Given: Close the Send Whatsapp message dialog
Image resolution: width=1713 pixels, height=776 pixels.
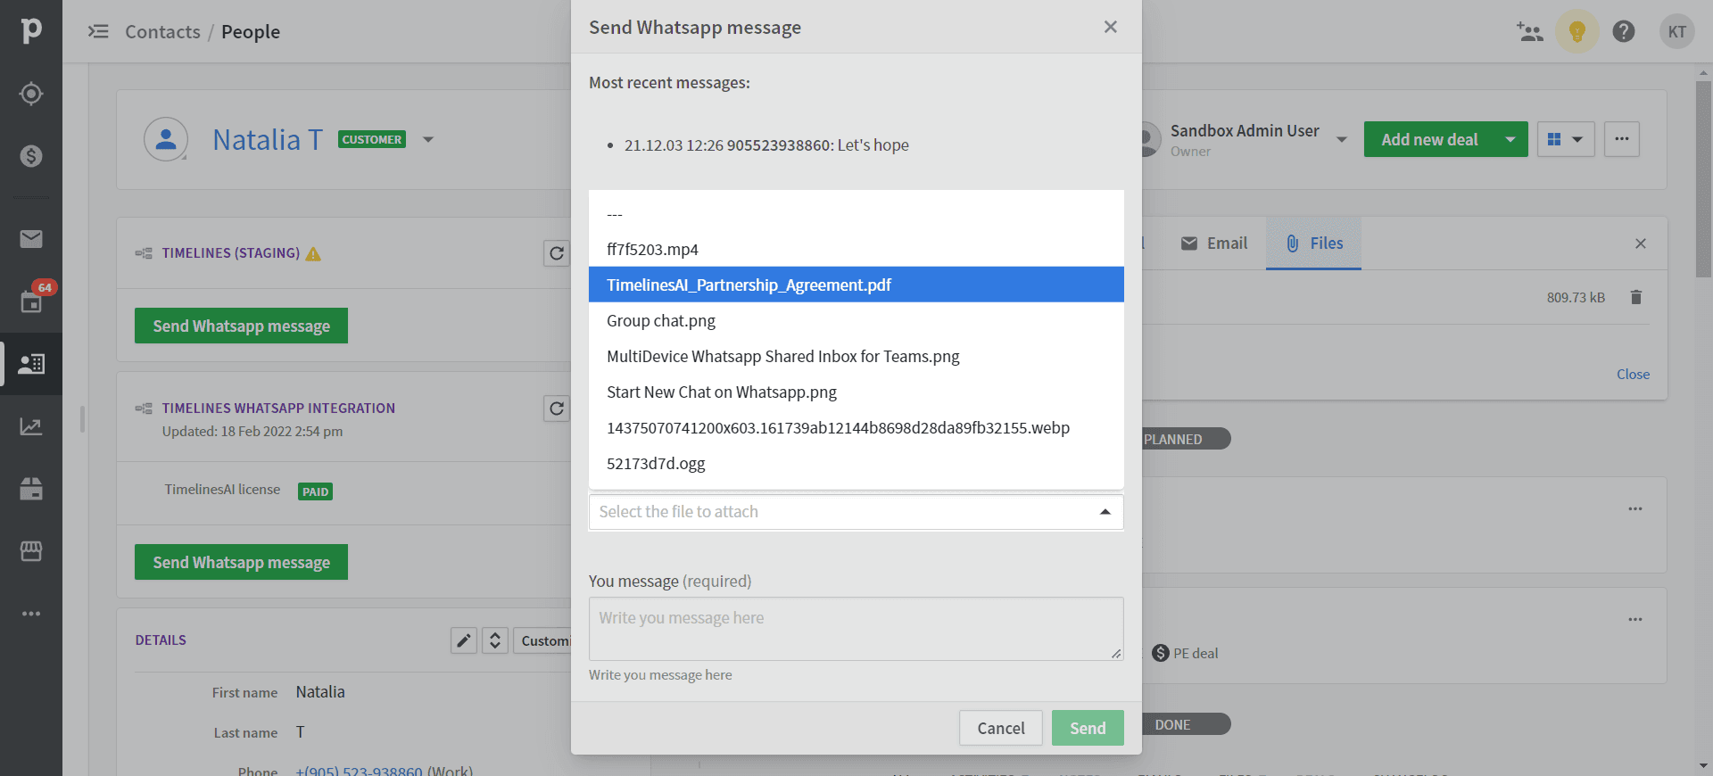Looking at the screenshot, I should (1111, 27).
